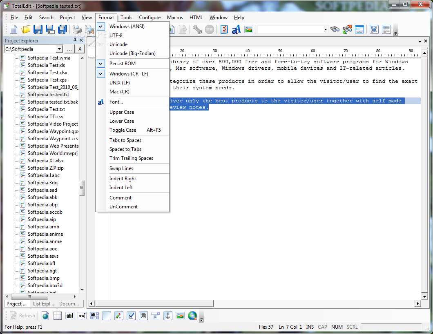Click the 'ab|' text field icon
Image resolution: width=433 pixels, height=334 pixels.
(x=70, y=316)
